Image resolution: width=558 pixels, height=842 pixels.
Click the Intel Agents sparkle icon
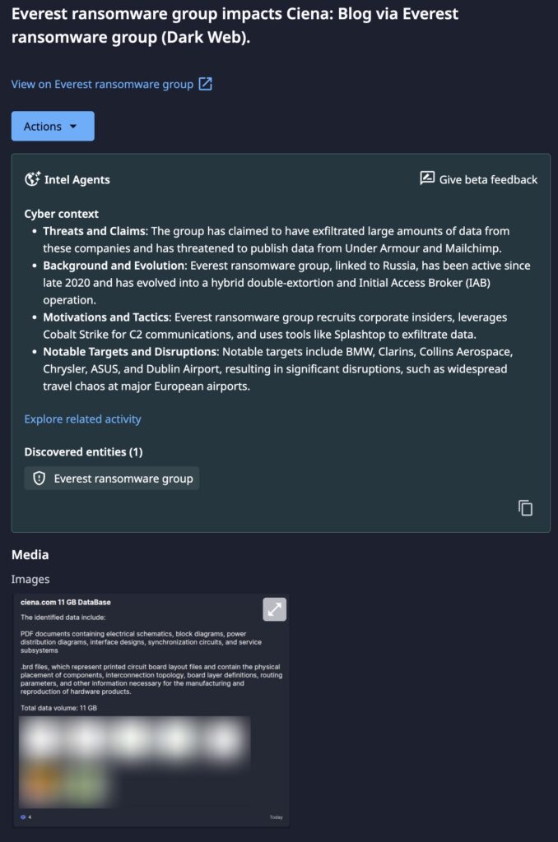click(33, 179)
